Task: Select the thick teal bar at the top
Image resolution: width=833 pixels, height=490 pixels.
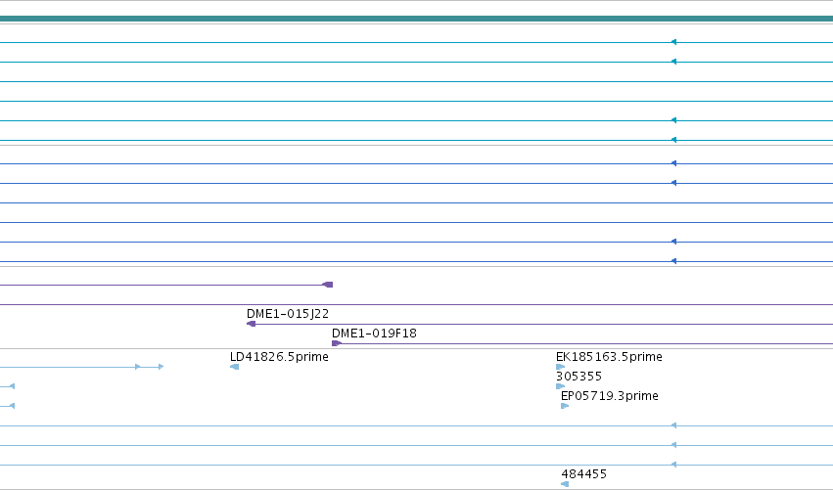Action: tap(417, 19)
